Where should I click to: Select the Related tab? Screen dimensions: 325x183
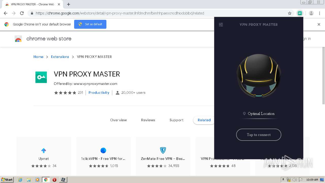coord(204,120)
